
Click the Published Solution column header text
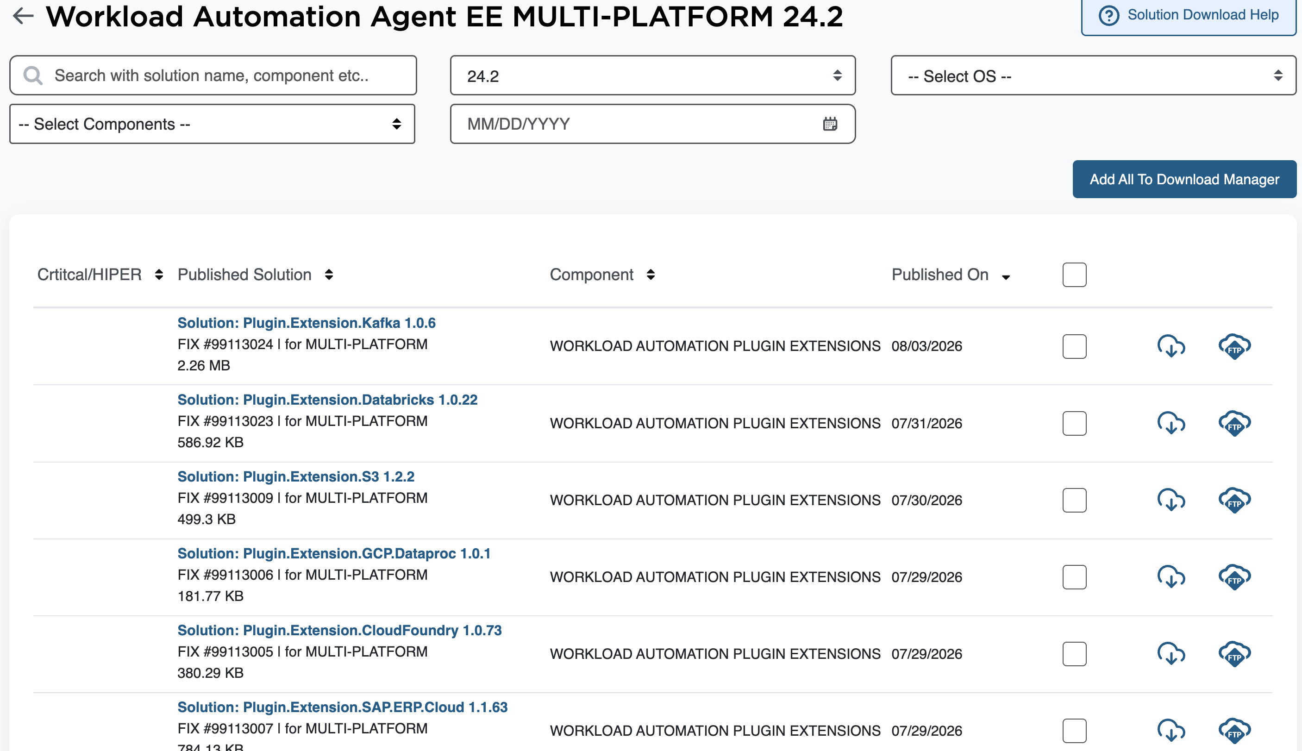click(x=244, y=275)
